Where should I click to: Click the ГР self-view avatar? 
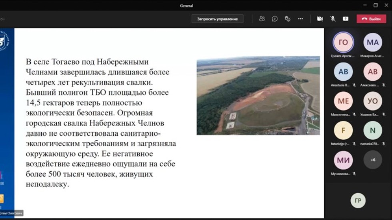(358, 200)
